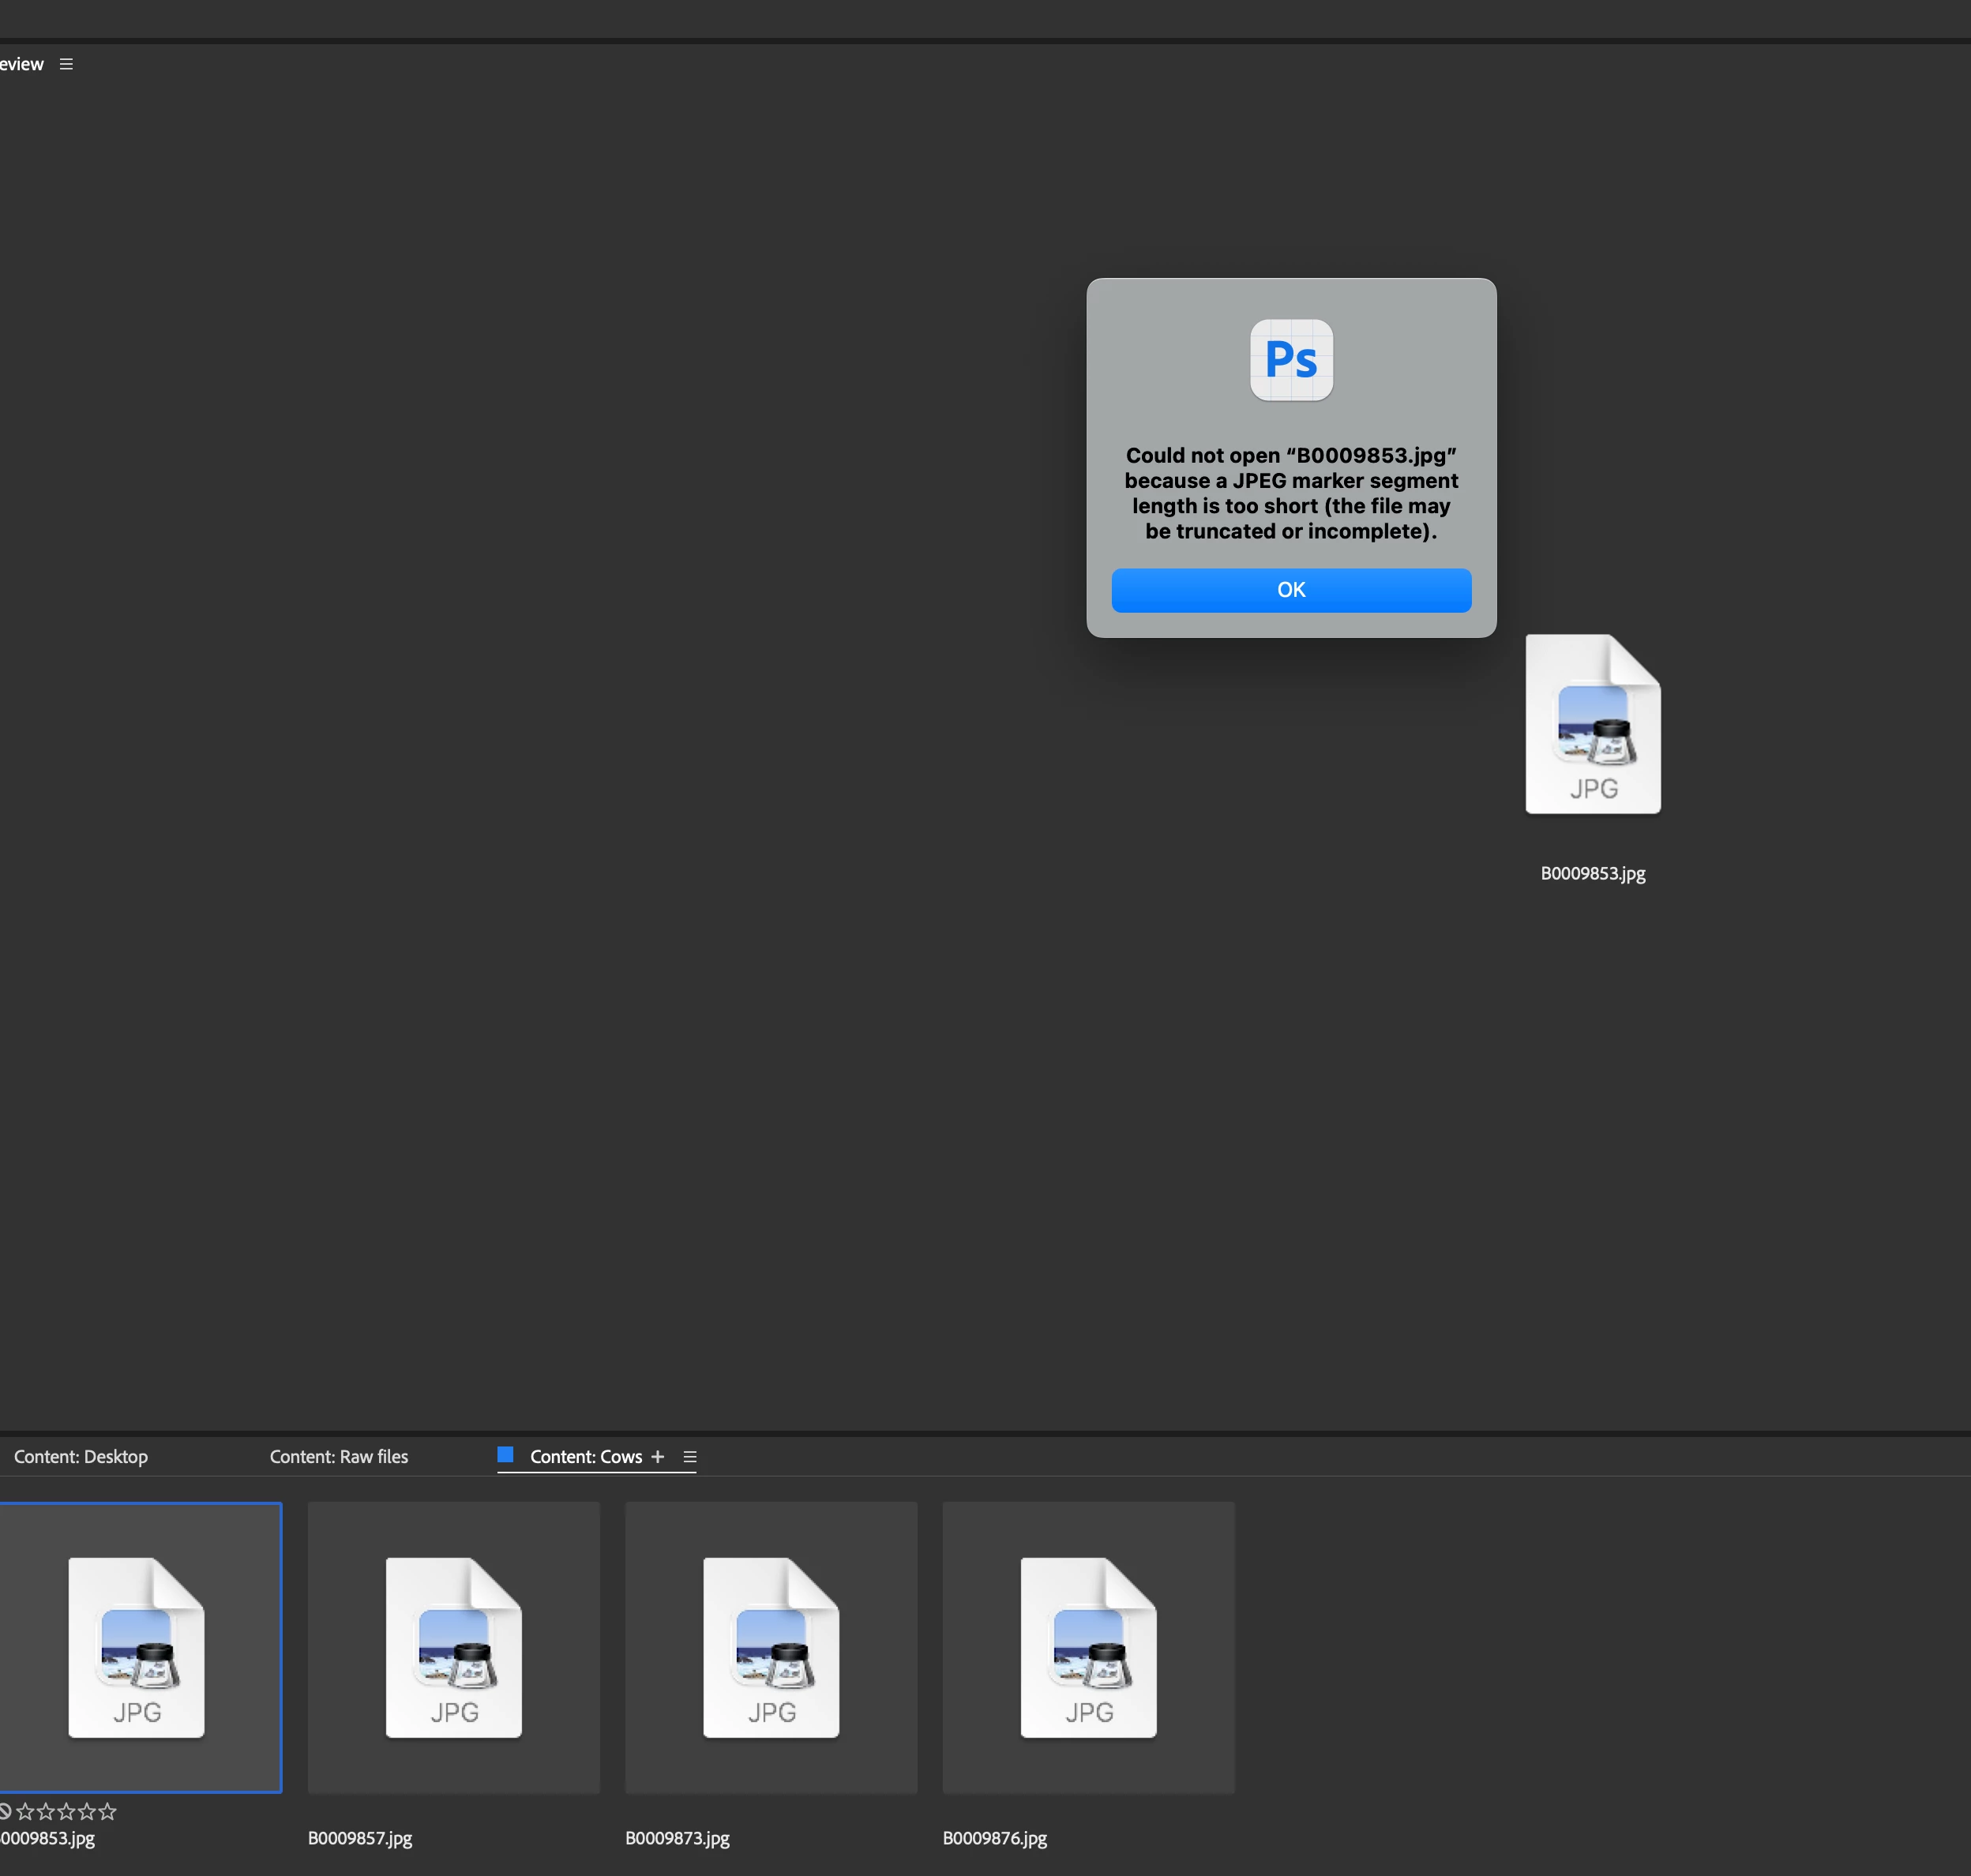Image resolution: width=1971 pixels, height=1876 pixels.
Task: Select the Content: Cows tab
Action: (x=586, y=1457)
